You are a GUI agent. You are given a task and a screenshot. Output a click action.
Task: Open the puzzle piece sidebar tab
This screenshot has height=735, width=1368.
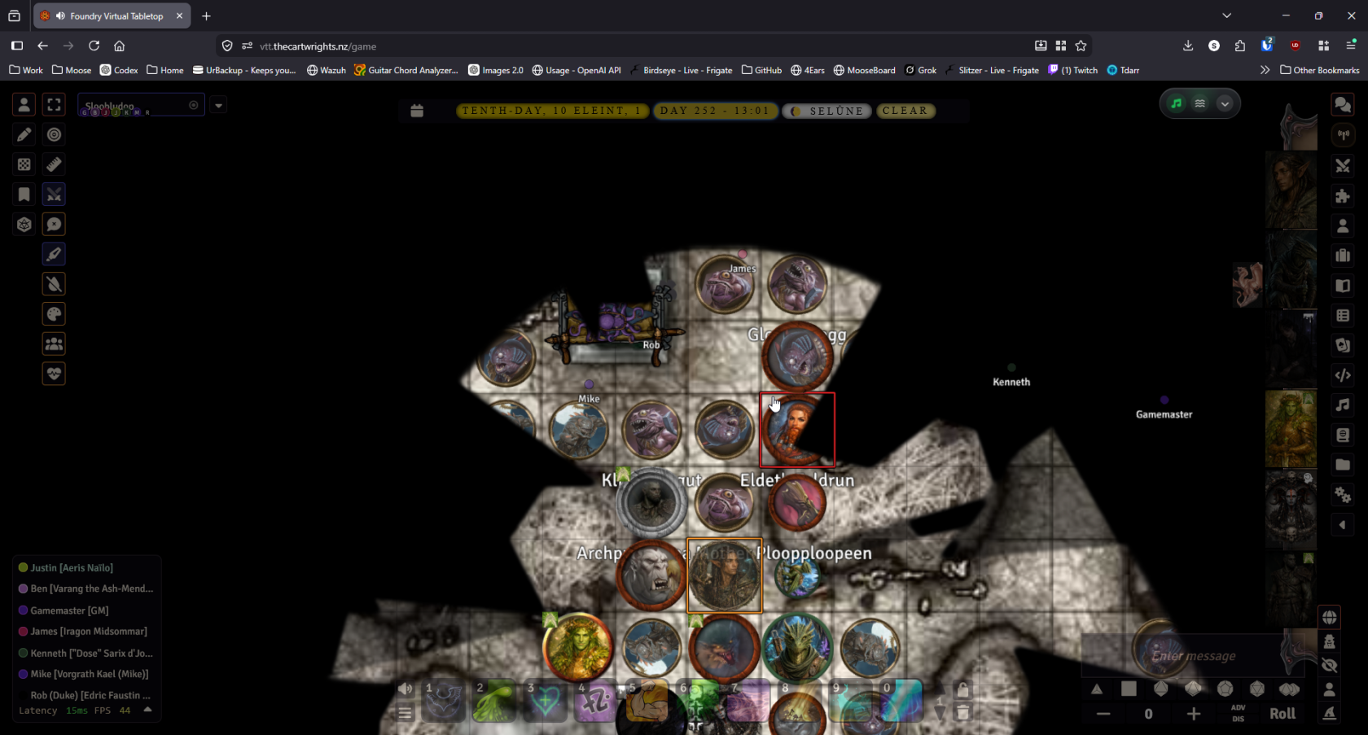coord(1343,196)
